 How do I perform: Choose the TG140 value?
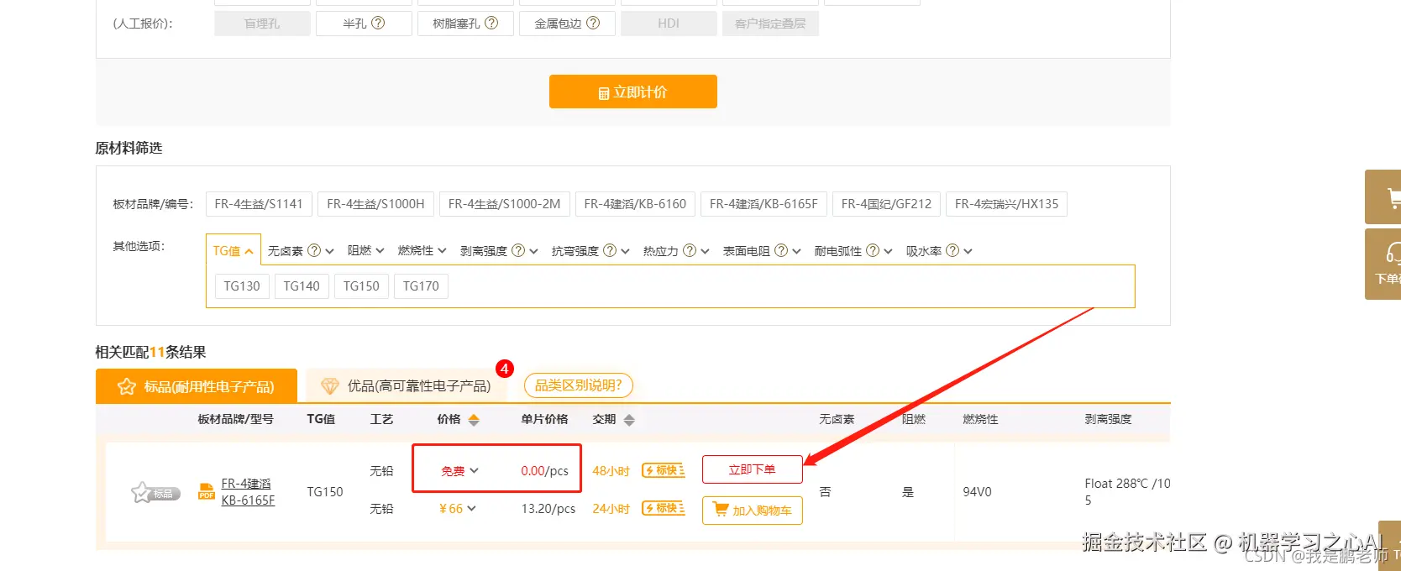tap(302, 286)
